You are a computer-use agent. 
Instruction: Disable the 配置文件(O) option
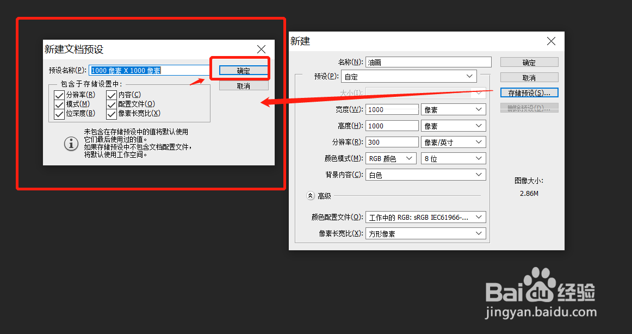(111, 104)
